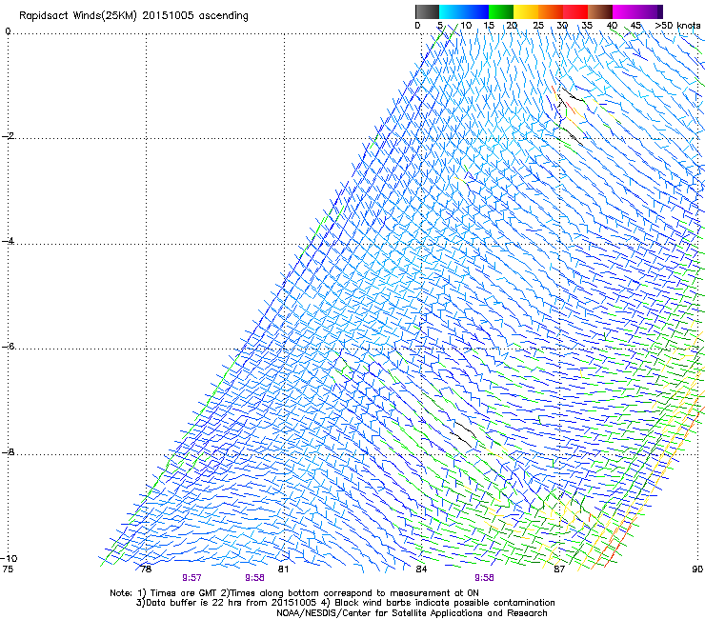Click the legend tick label 10
The width and height of the screenshot is (705, 619).
(466, 26)
